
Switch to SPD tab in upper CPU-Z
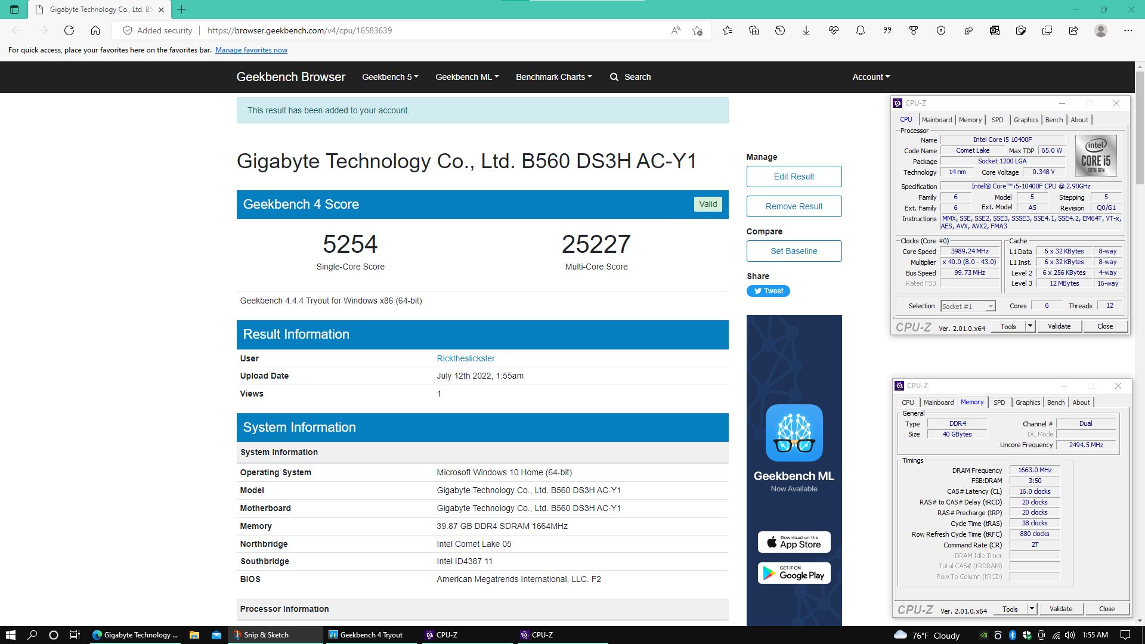(997, 120)
